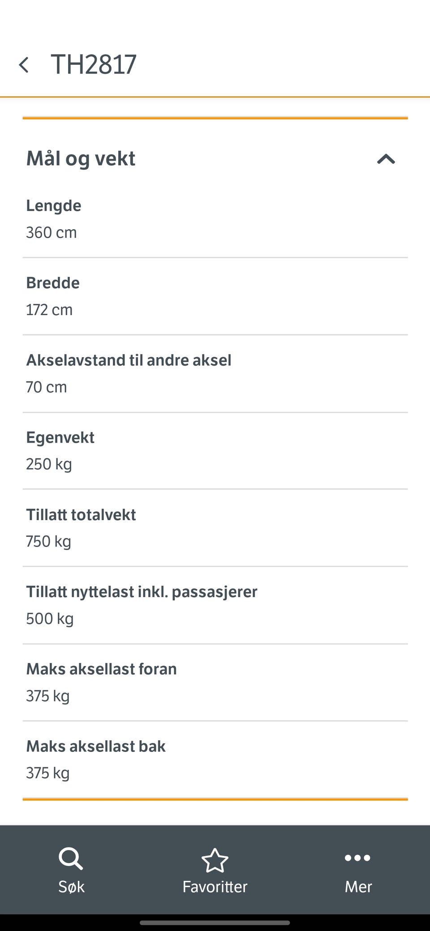This screenshot has width=430, height=931.
Task: Open the Mer tab label
Action: point(358,887)
